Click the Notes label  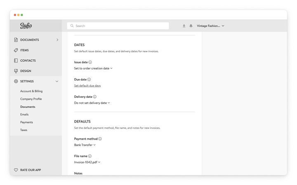pos(78,173)
